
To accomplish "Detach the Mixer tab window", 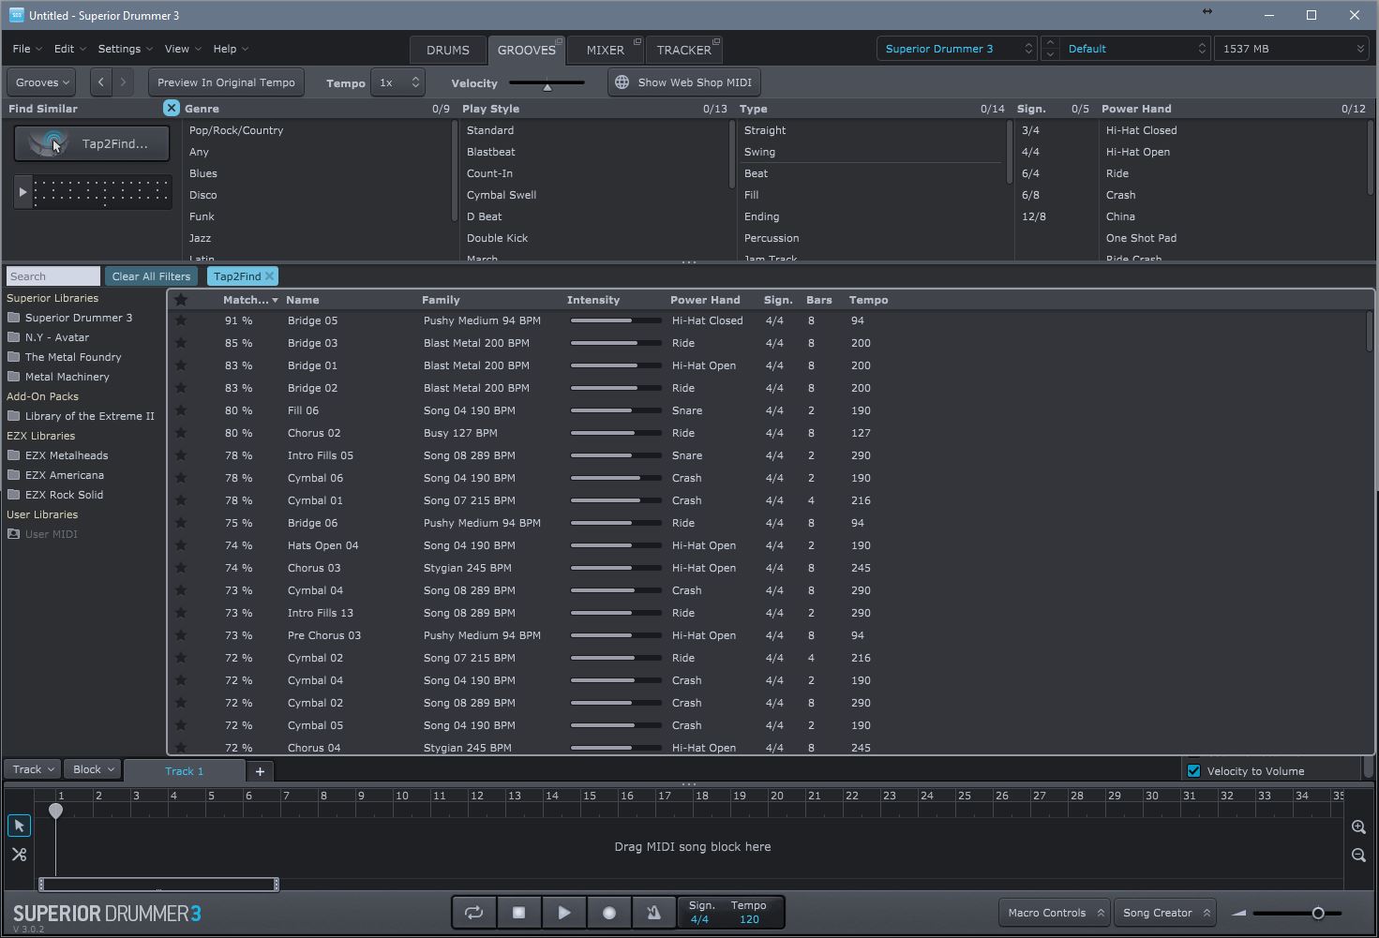I will tap(637, 41).
